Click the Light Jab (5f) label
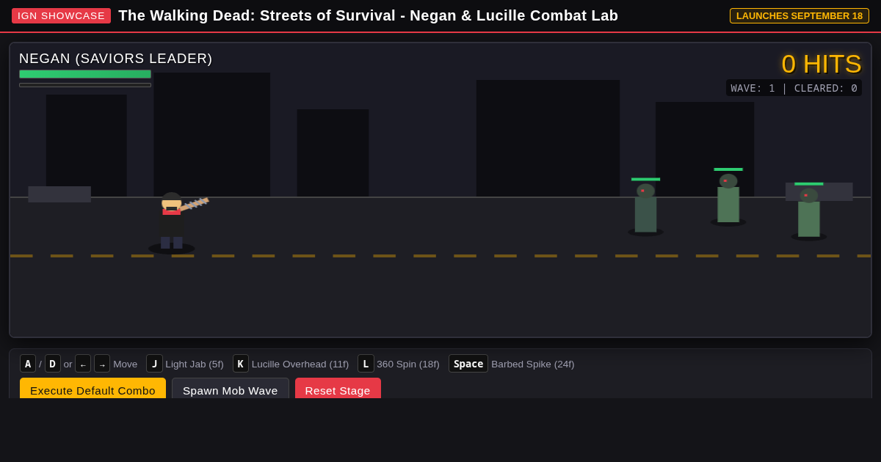Viewport: 881px width, 462px height. pyautogui.click(x=195, y=364)
